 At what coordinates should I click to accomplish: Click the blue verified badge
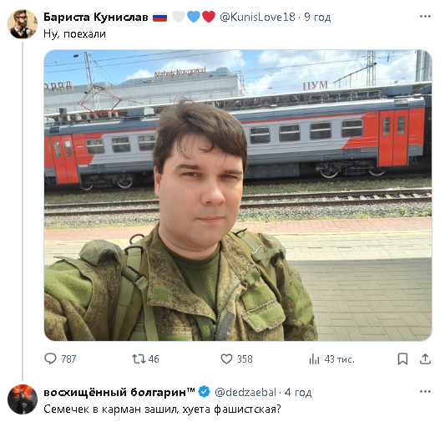coord(204,392)
